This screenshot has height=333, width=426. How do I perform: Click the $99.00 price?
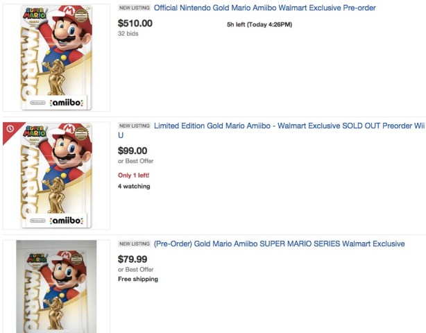133,151
